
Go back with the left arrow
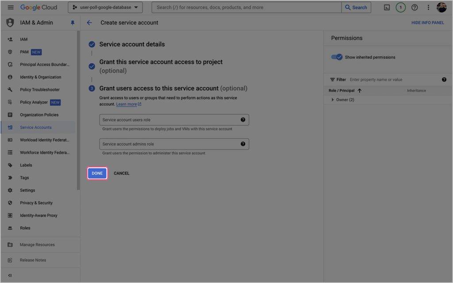pos(89,23)
